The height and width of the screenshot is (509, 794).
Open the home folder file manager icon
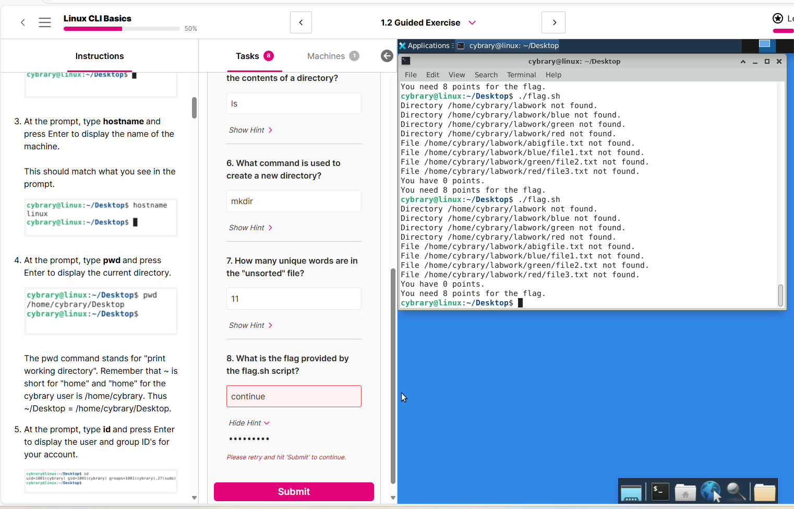[685, 492]
